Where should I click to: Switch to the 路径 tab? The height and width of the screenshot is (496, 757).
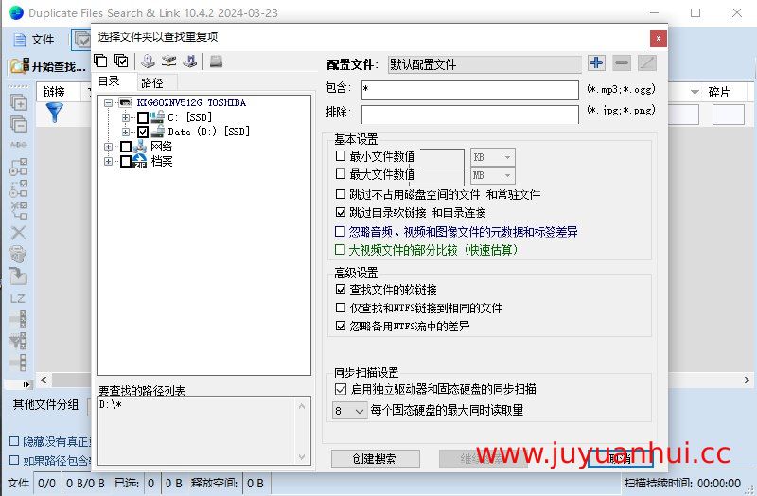coord(157,82)
